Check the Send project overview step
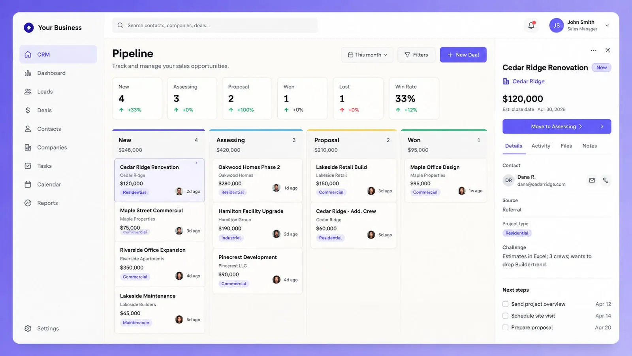The width and height of the screenshot is (632, 356). tap(505, 304)
